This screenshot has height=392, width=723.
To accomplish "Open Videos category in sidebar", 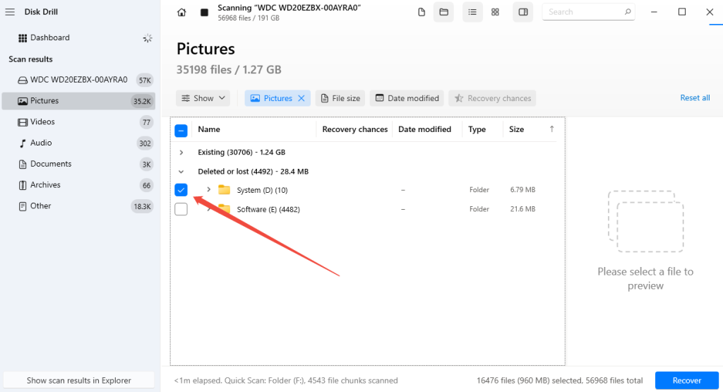I will coord(42,122).
